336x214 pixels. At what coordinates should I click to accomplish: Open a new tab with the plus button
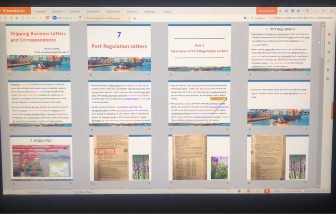[x=135, y=18]
